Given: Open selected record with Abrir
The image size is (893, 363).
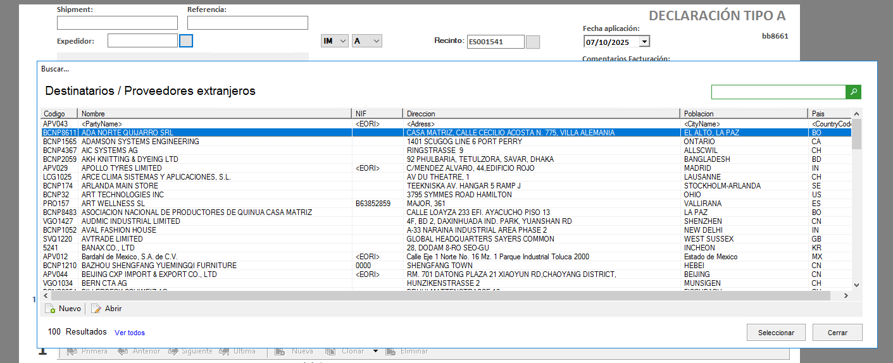Looking at the screenshot, I should click(106, 309).
